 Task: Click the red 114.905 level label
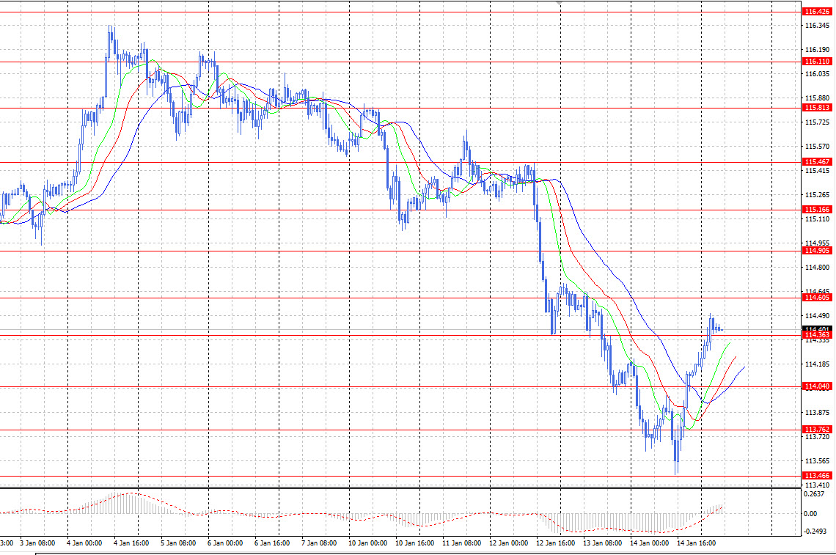(817, 251)
